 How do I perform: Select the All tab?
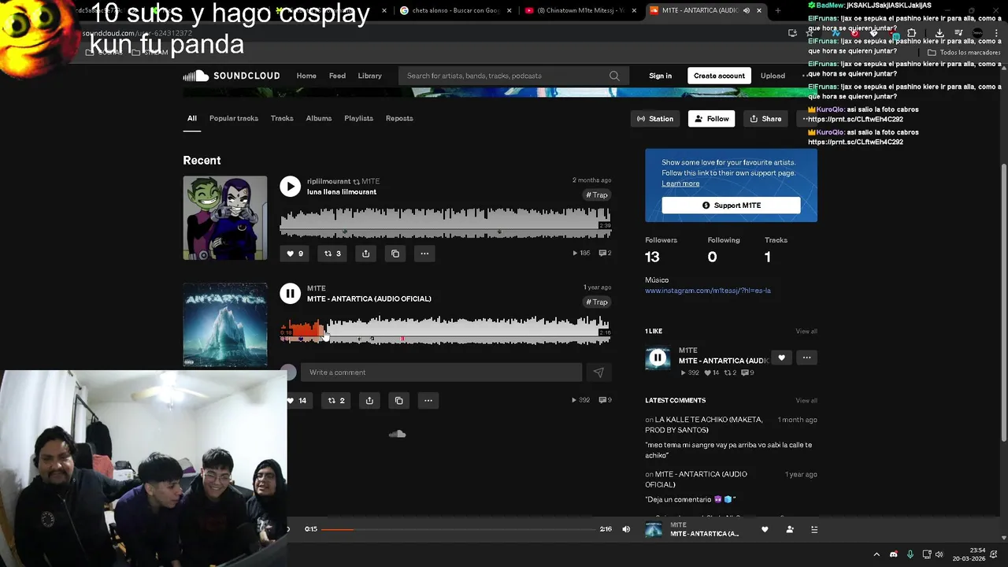click(x=191, y=118)
